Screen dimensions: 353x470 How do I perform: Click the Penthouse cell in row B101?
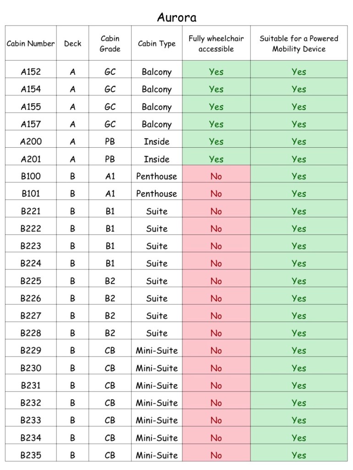[x=156, y=194]
